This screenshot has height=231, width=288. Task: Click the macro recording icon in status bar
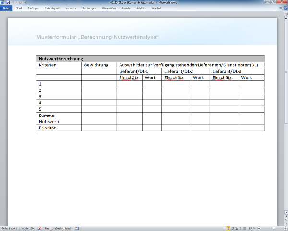tap(77, 228)
